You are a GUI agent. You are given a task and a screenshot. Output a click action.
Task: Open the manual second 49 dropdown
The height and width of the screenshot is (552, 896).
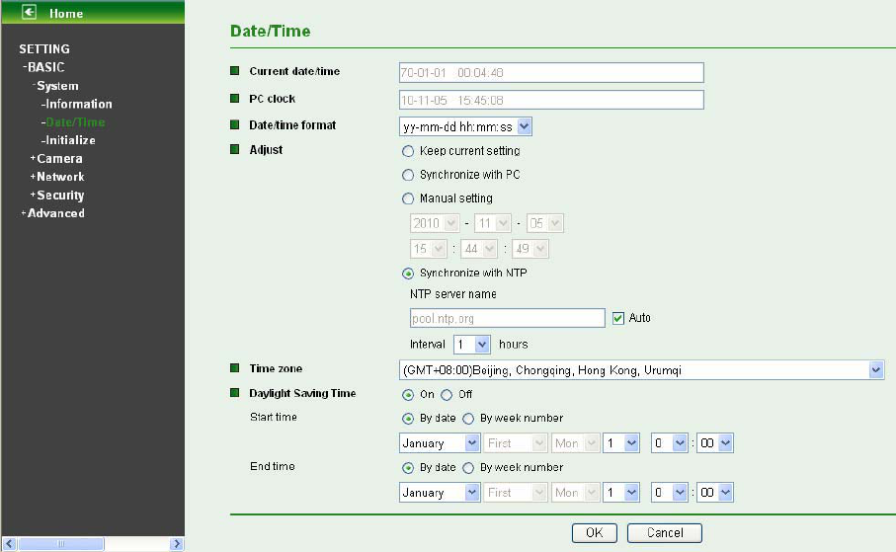530,249
